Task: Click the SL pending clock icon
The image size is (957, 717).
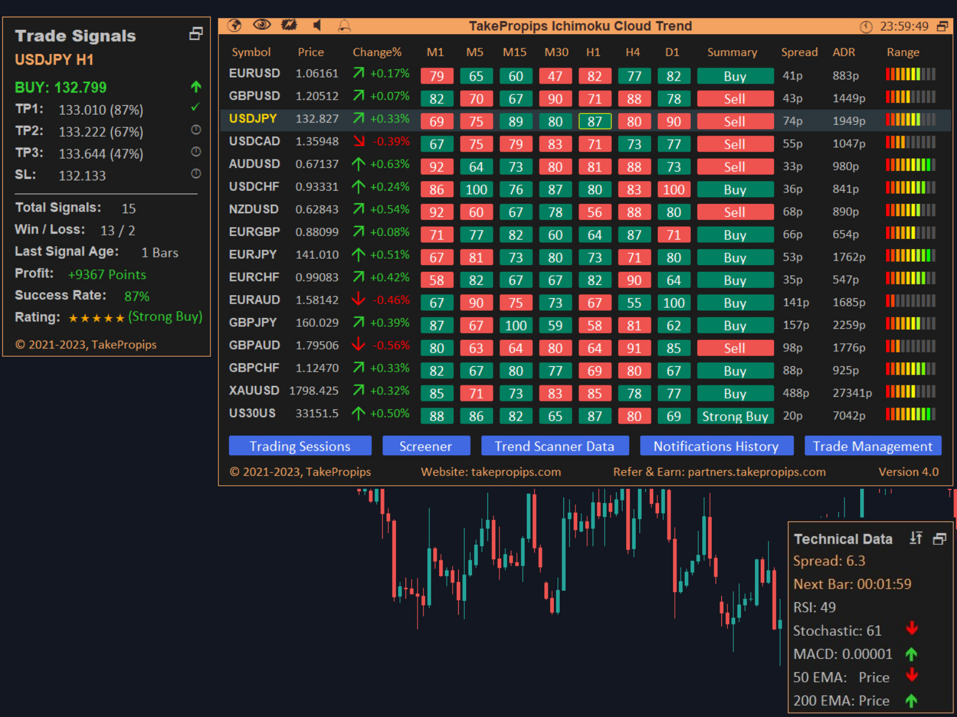Action: click(196, 174)
